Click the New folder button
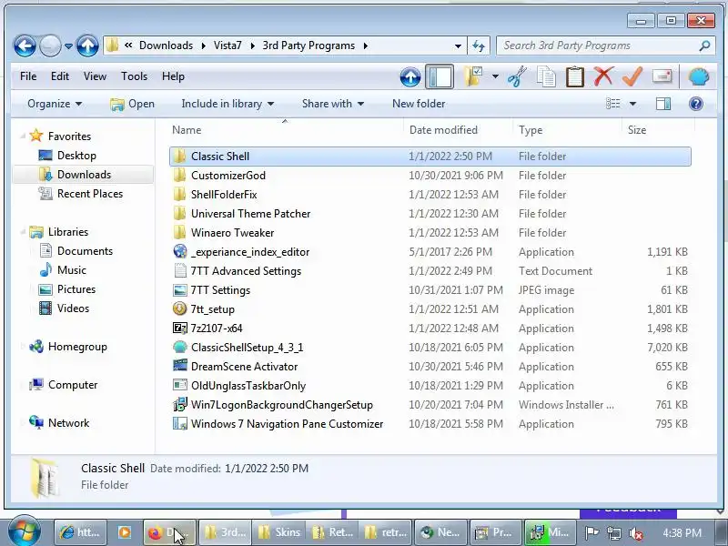 [x=419, y=104]
